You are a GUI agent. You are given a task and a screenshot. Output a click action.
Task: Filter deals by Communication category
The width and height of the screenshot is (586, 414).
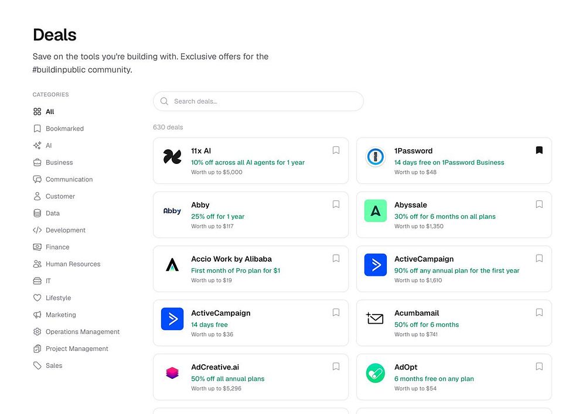click(x=69, y=179)
